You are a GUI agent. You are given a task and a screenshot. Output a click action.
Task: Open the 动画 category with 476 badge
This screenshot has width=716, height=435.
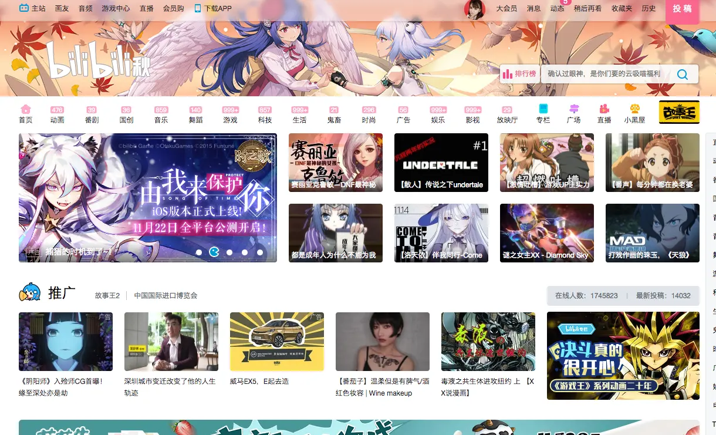pos(57,115)
